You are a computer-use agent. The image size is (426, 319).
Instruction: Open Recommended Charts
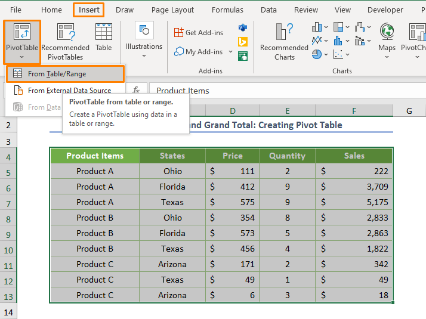click(x=285, y=42)
